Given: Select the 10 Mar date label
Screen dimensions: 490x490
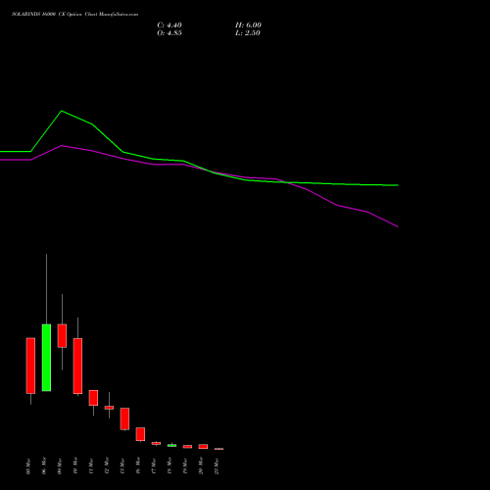Looking at the screenshot, I should click(75, 466).
